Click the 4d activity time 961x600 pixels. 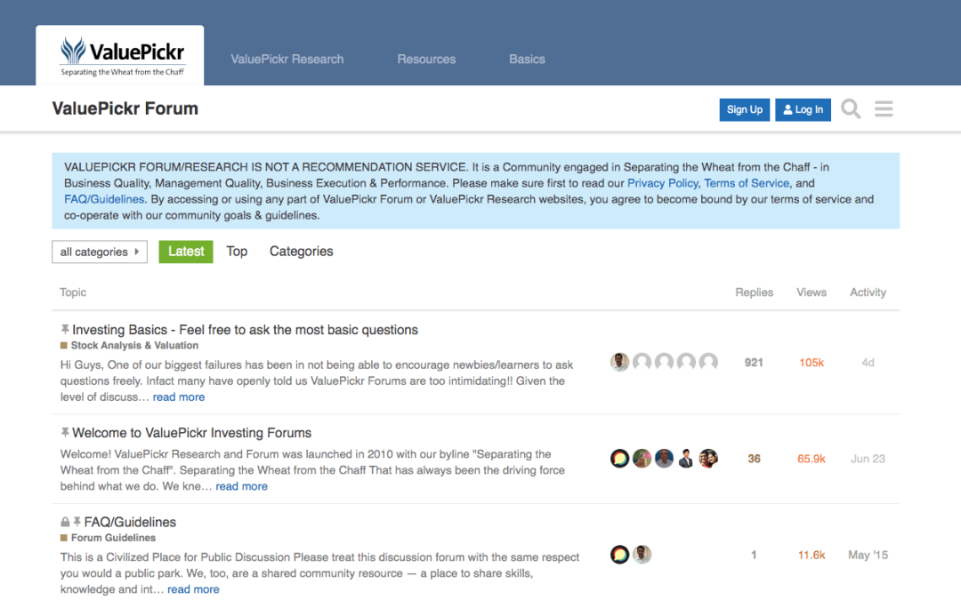pyautogui.click(x=868, y=363)
